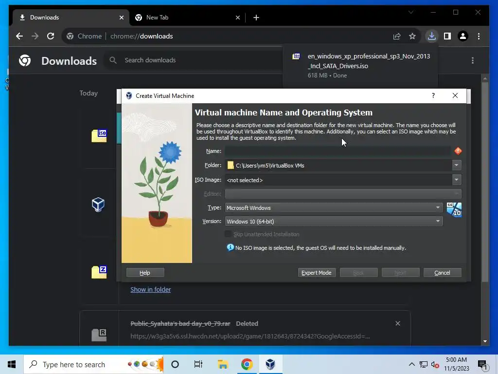The width and height of the screenshot is (498, 374).
Task: Click the VM Name input field
Action: tap(338, 151)
